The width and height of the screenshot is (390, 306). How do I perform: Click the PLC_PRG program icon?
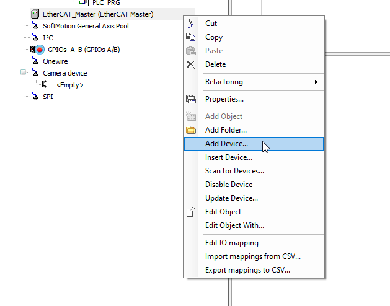84,2
